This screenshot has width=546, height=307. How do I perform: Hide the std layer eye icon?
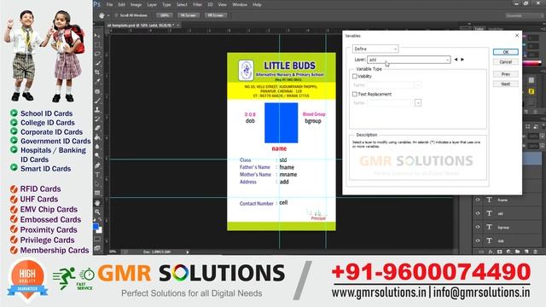coord(478,213)
